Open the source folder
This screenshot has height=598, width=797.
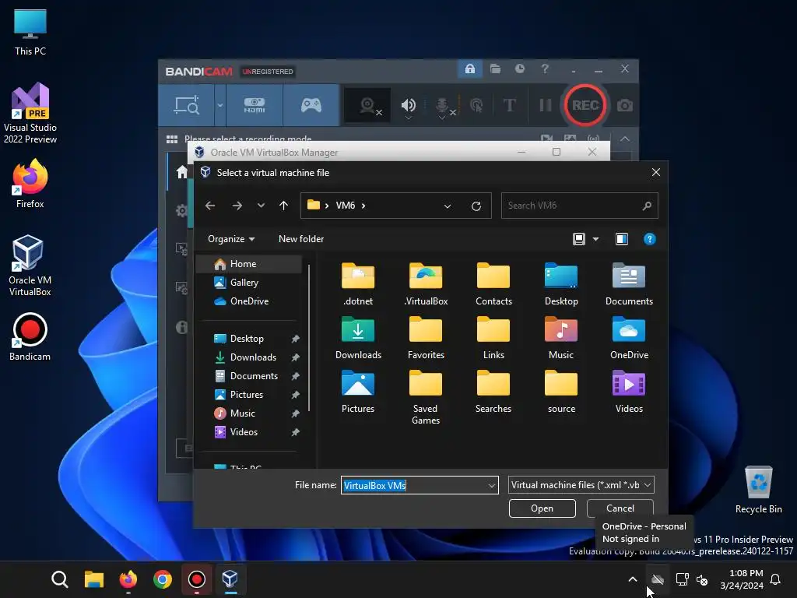[x=561, y=392]
